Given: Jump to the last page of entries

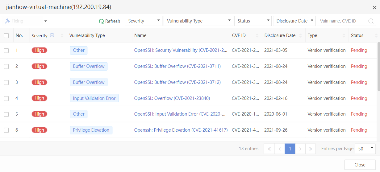Looking at the screenshot, I should click(x=311, y=149).
